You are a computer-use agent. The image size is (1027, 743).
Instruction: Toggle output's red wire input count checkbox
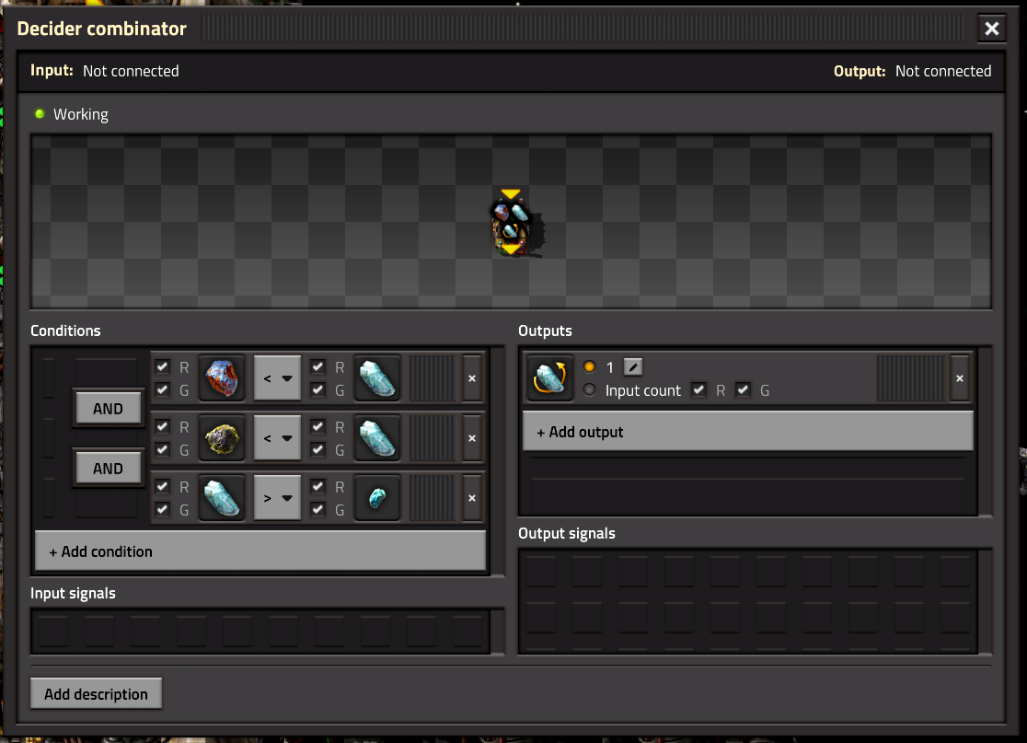click(698, 389)
